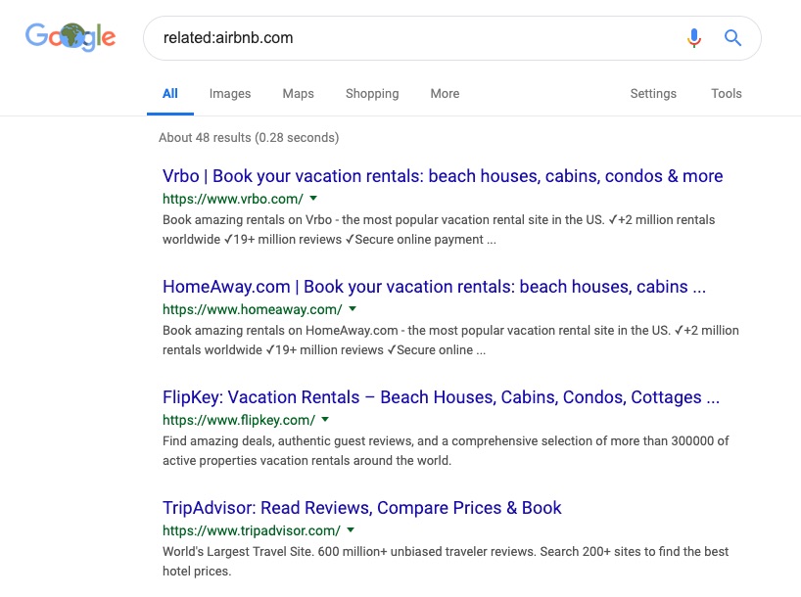Image resolution: width=801 pixels, height=597 pixels.
Task: Switch to the Maps tab
Action: 299,93
